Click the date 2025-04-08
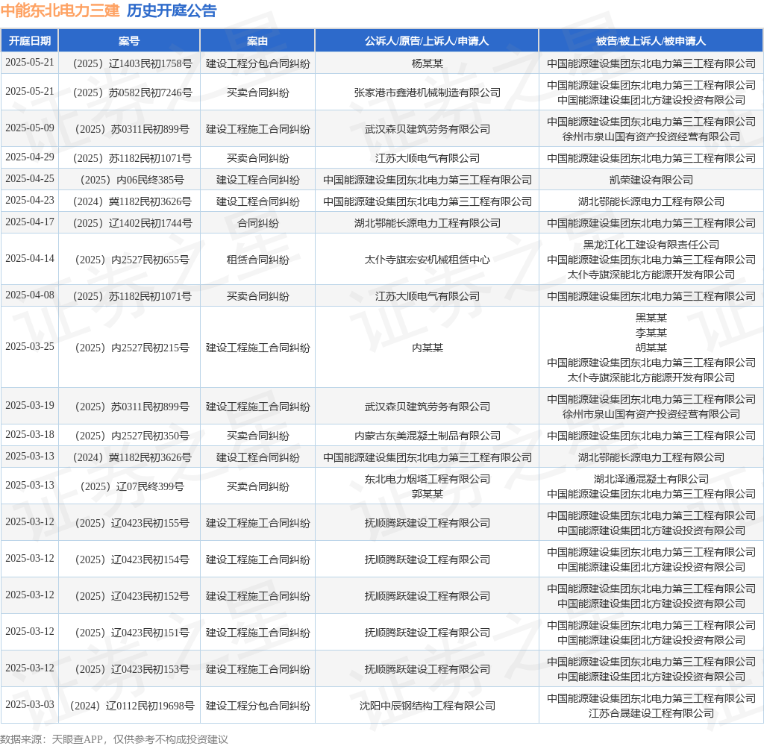The width and height of the screenshot is (764, 746). tap(30, 295)
